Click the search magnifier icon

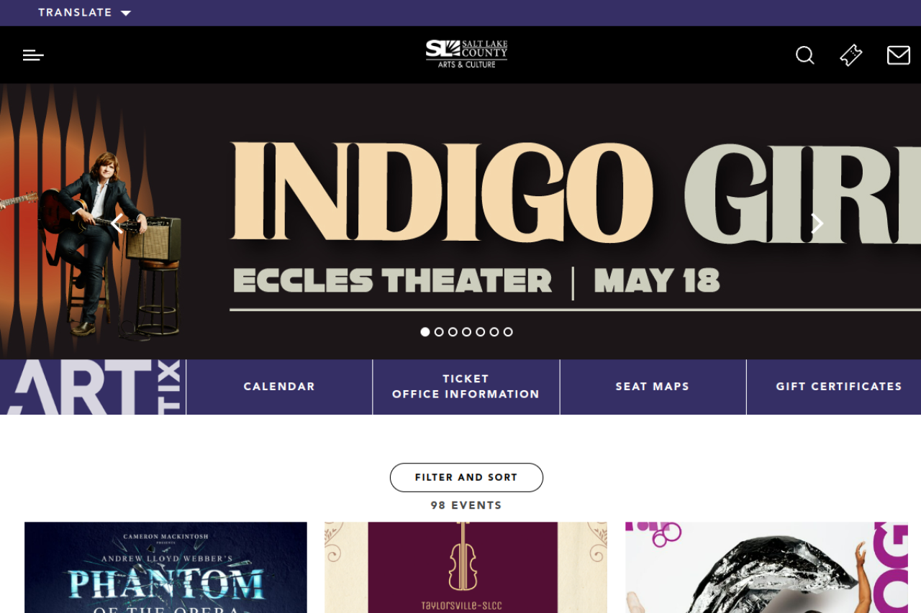pos(804,55)
